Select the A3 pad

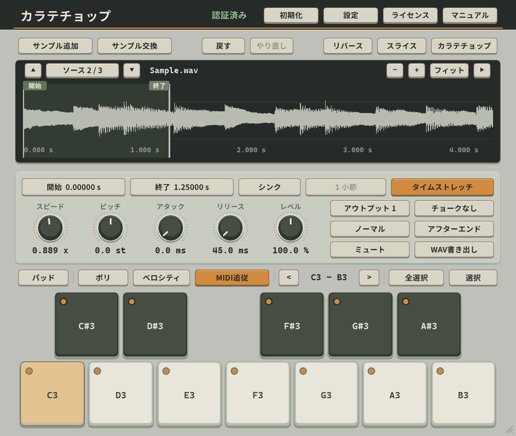[395, 394]
